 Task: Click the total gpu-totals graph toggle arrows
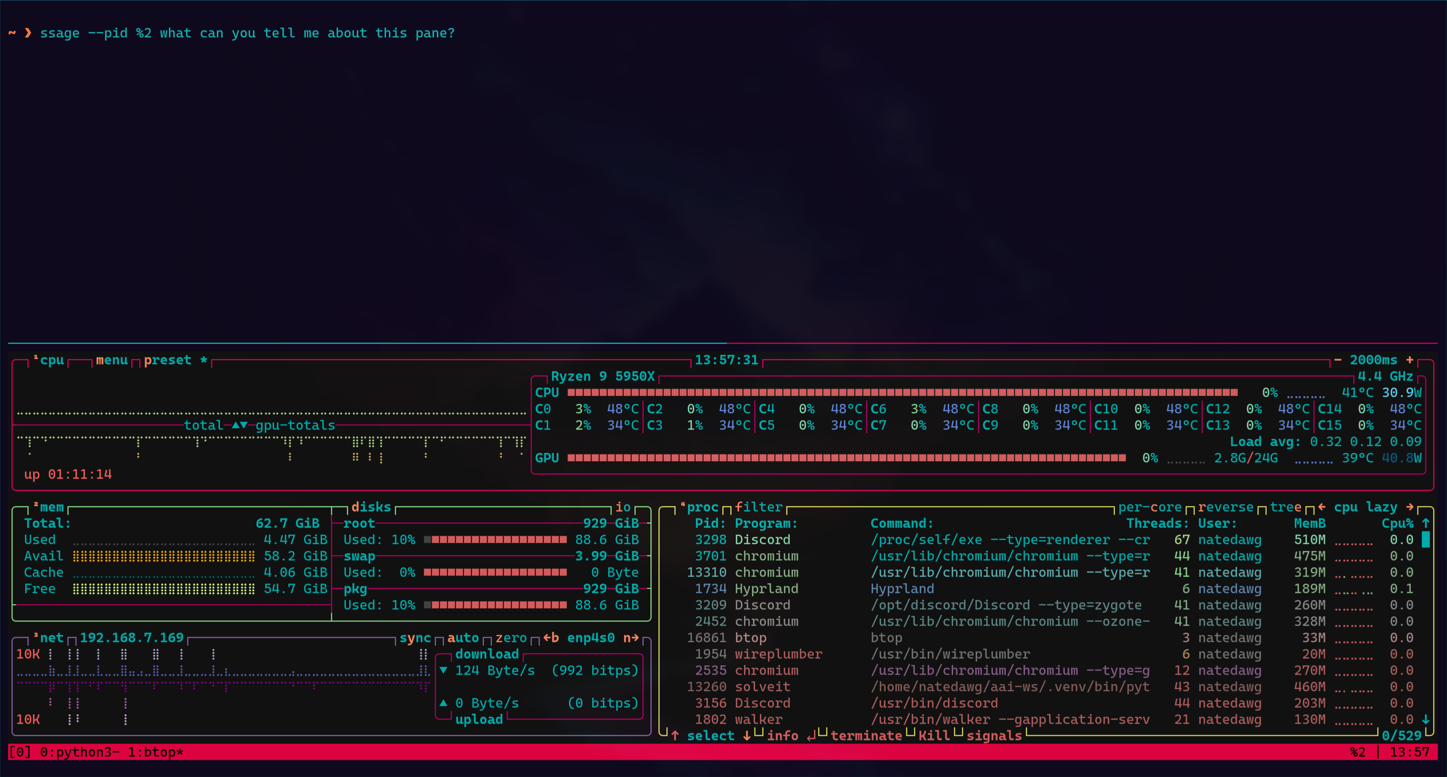(x=240, y=425)
